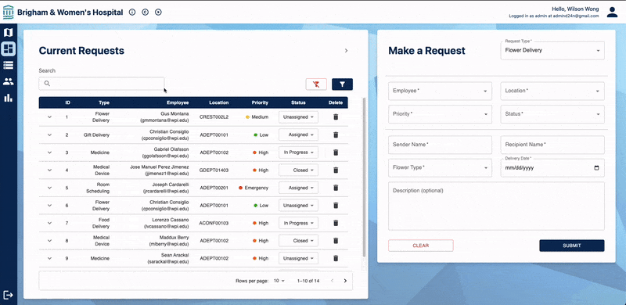Viewport: 626px width, 305px height.
Task: Click the clear filters red icon button
Action: [316, 84]
